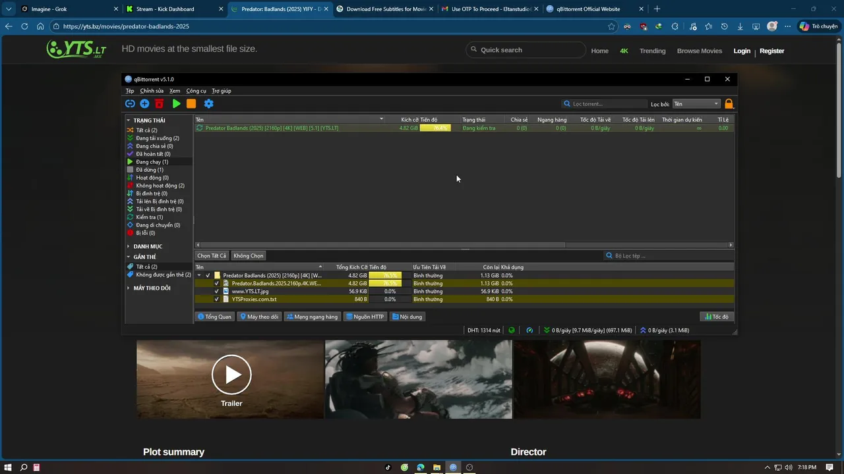The width and height of the screenshot is (844, 474).
Task: Open Edge profile avatar icon
Action: 772,26
